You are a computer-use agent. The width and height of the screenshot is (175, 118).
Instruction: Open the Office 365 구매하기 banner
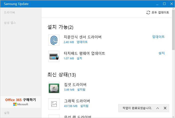(x=21, y=102)
